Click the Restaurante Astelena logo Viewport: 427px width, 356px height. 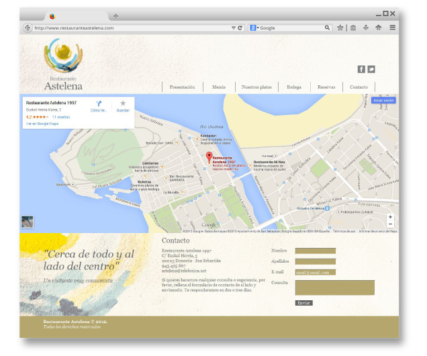[63, 64]
